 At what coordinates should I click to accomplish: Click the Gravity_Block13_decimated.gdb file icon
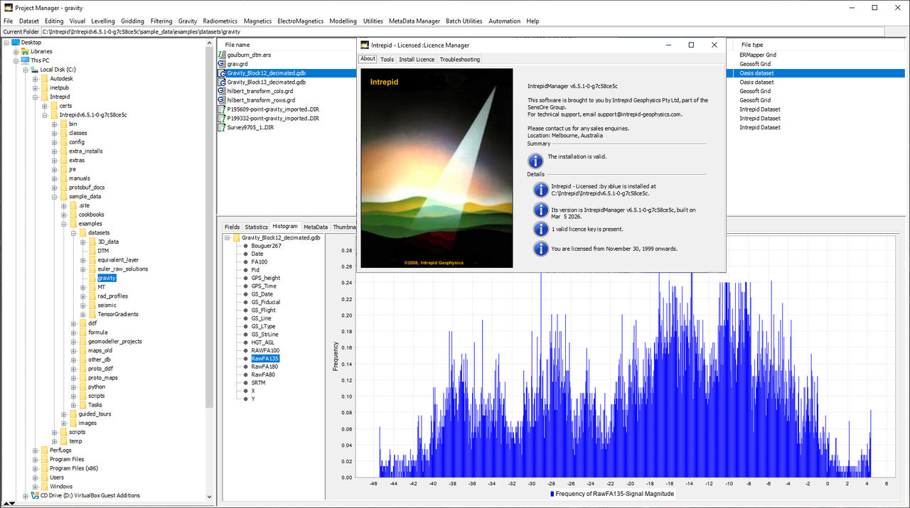[x=222, y=82]
